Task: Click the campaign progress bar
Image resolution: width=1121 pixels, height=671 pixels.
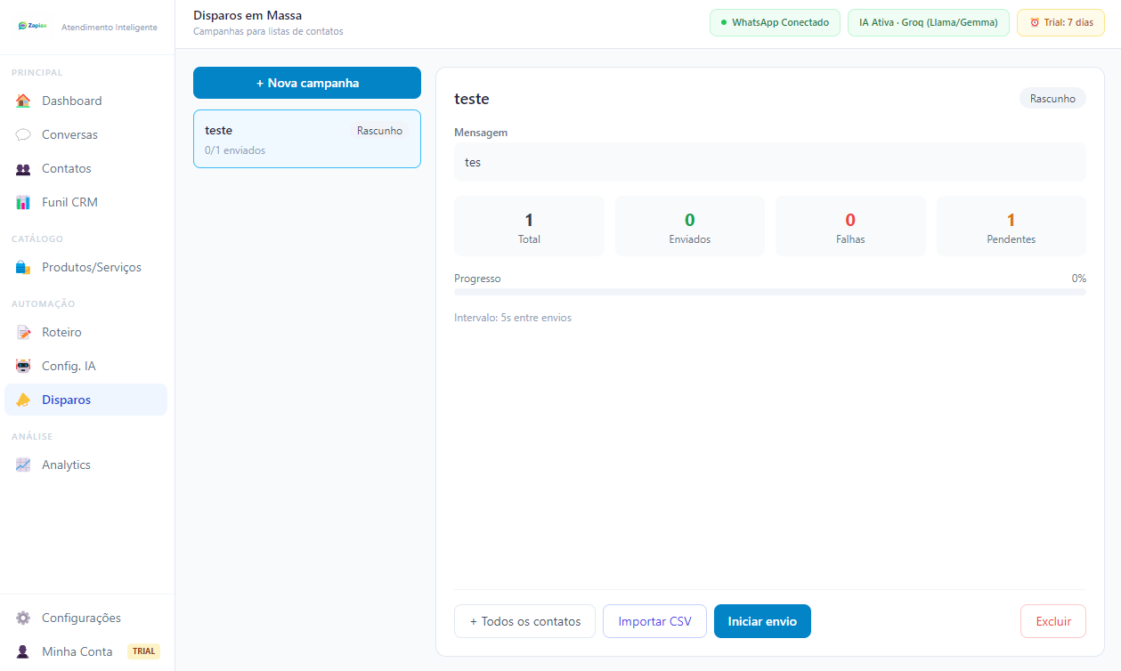Action: click(x=769, y=292)
